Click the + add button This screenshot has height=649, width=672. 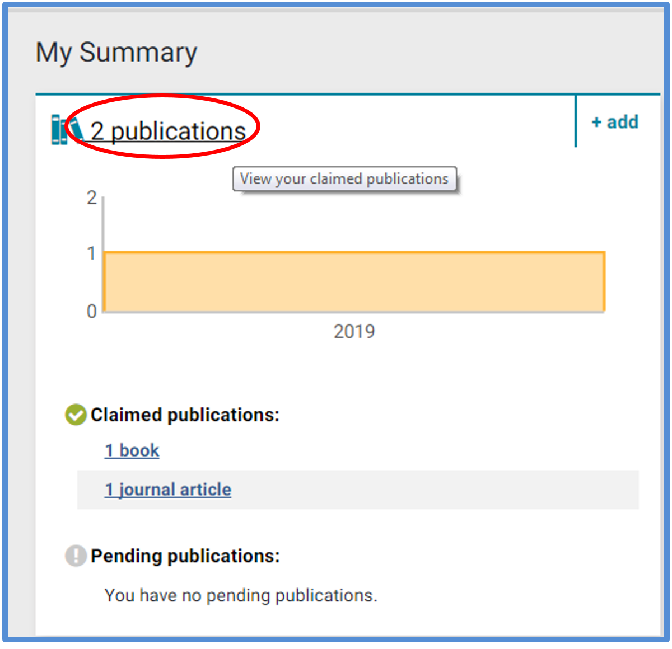(x=615, y=122)
